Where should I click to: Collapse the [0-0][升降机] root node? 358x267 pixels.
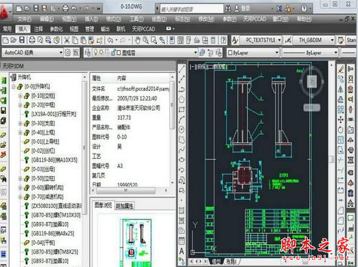coord(13,87)
